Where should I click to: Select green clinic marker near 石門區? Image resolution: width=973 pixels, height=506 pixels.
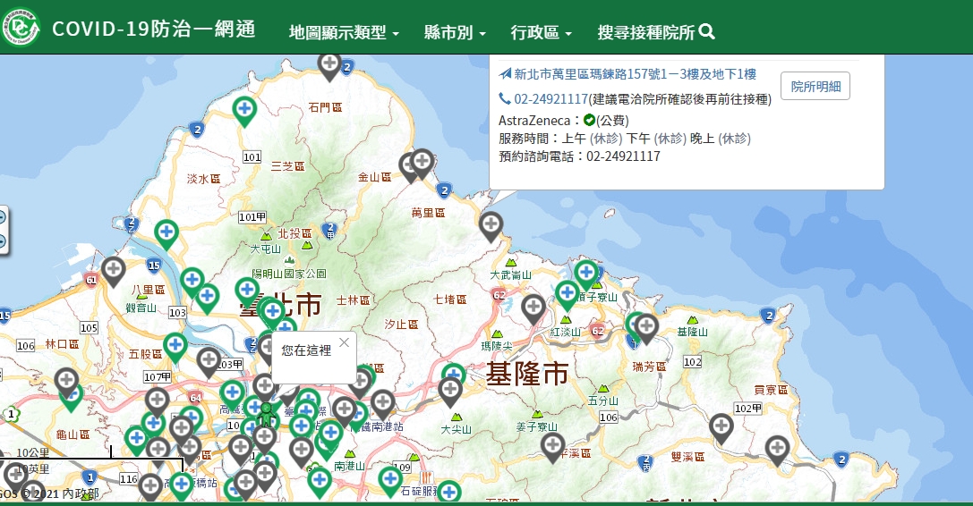(244, 112)
